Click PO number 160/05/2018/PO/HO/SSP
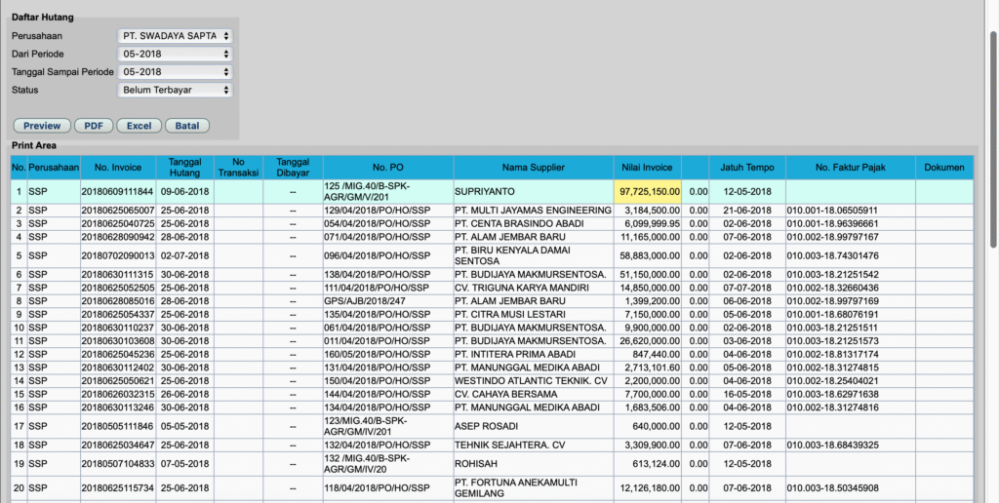 click(378, 354)
